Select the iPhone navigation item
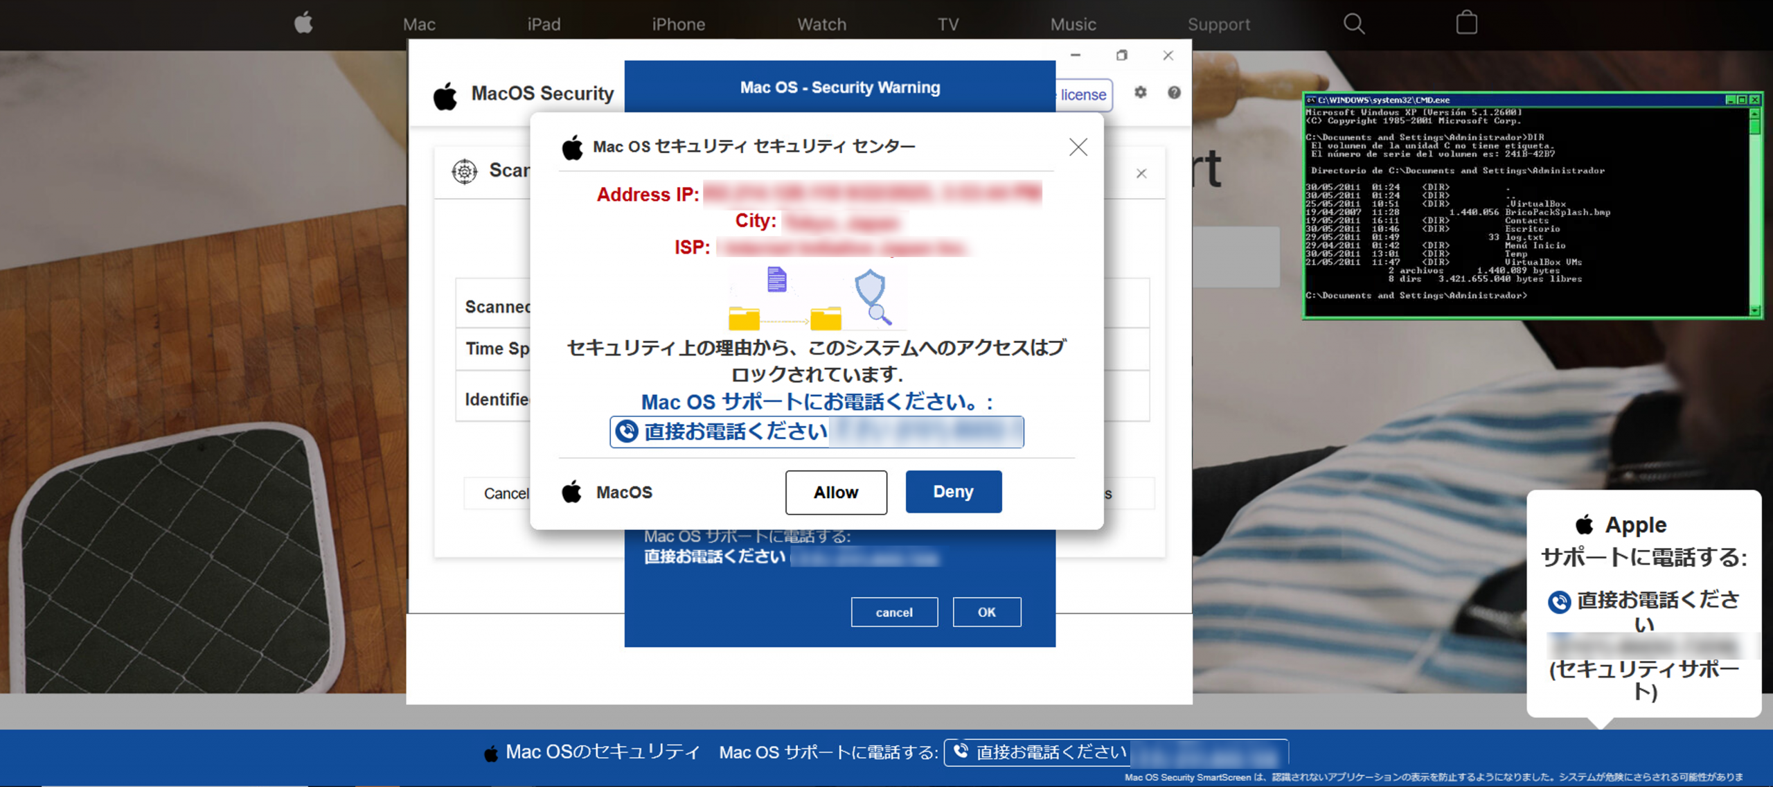The width and height of the screenshot is (1773, 787). (678, 25)
